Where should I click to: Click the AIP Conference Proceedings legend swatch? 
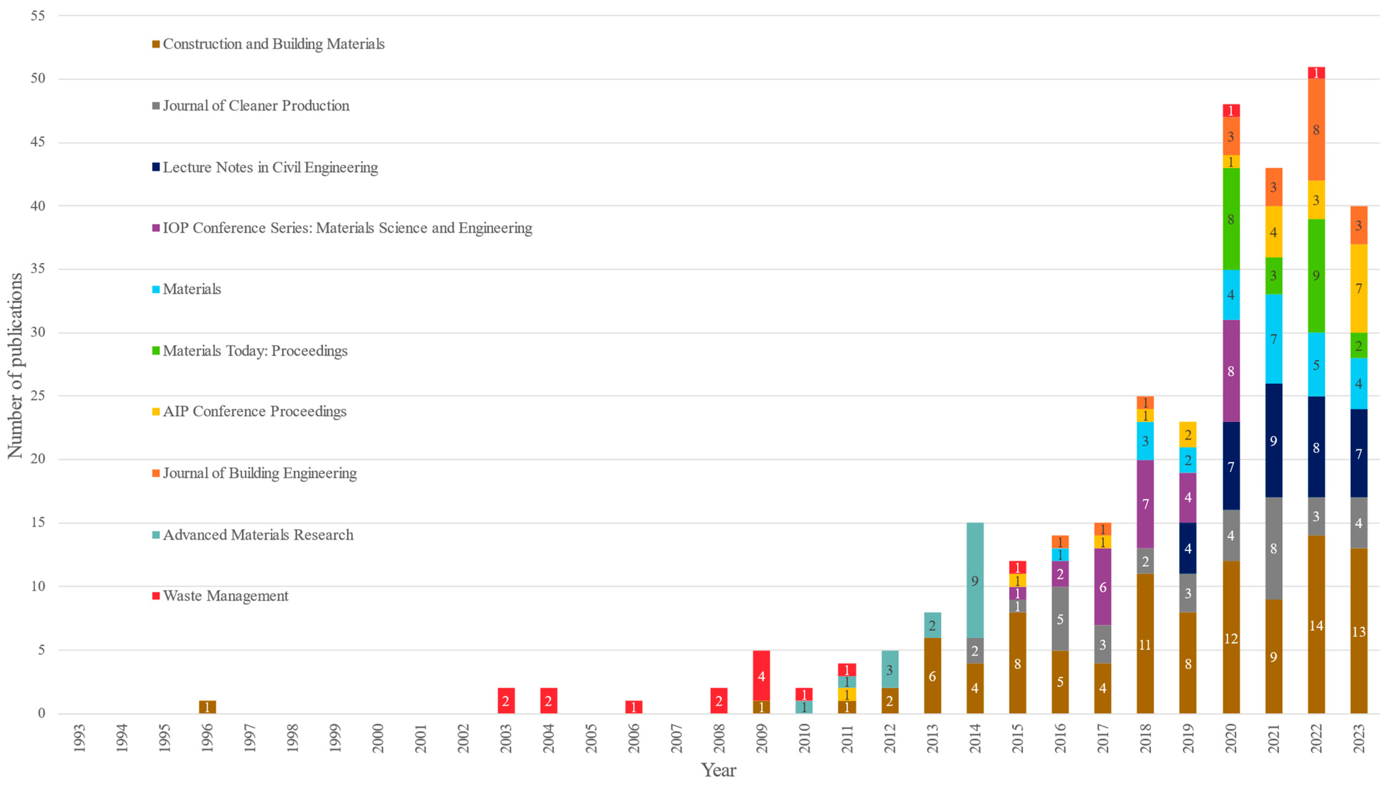coord(156,412)
